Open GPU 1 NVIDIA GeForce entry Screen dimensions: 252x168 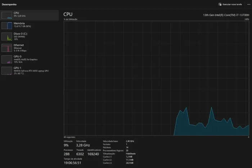[30, 70]
